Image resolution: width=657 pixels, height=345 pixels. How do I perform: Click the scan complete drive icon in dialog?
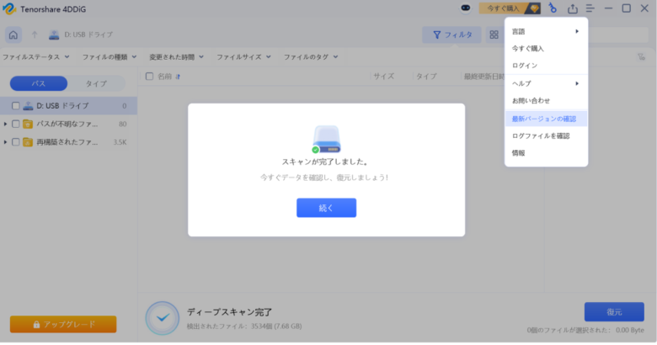pyautogui.click(x=327, y=140)
